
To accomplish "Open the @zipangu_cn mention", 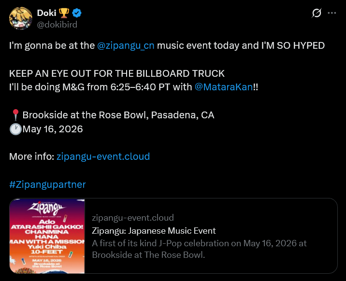I will (x=126, y=45).
